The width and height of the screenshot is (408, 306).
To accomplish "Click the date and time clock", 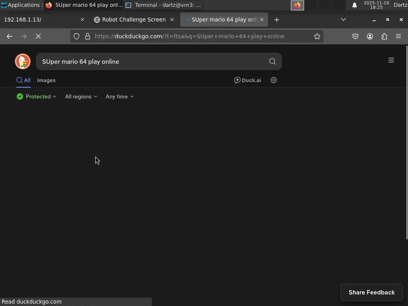I will coord(376,5).
